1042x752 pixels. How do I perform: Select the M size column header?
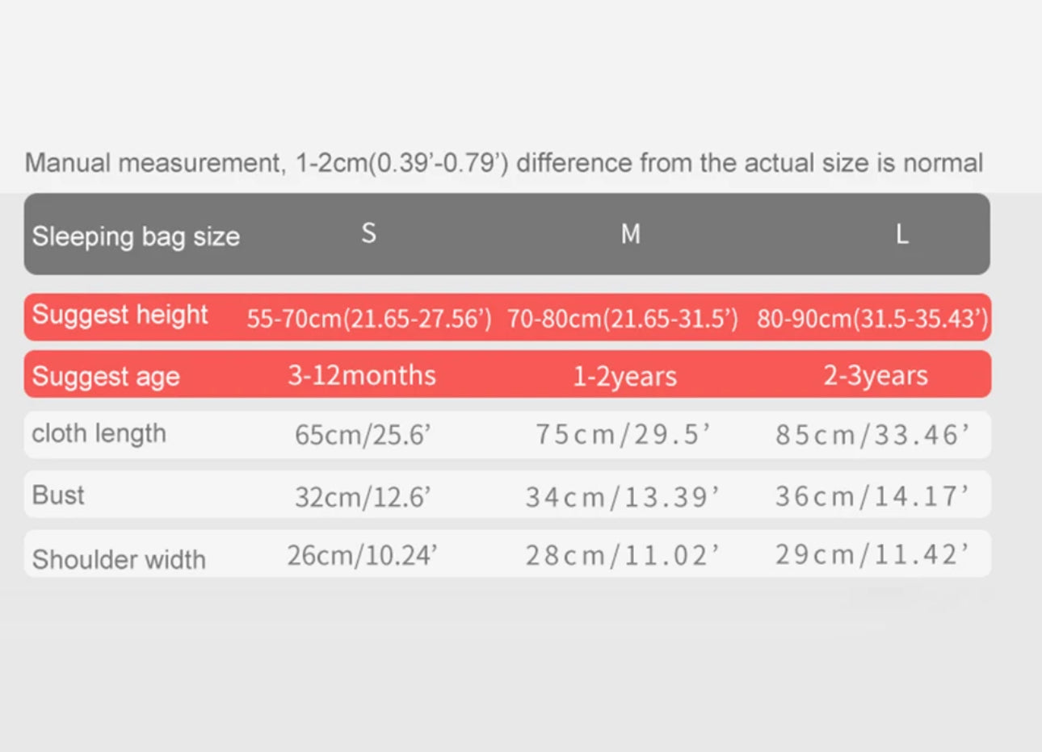click(x=630, y=234)
